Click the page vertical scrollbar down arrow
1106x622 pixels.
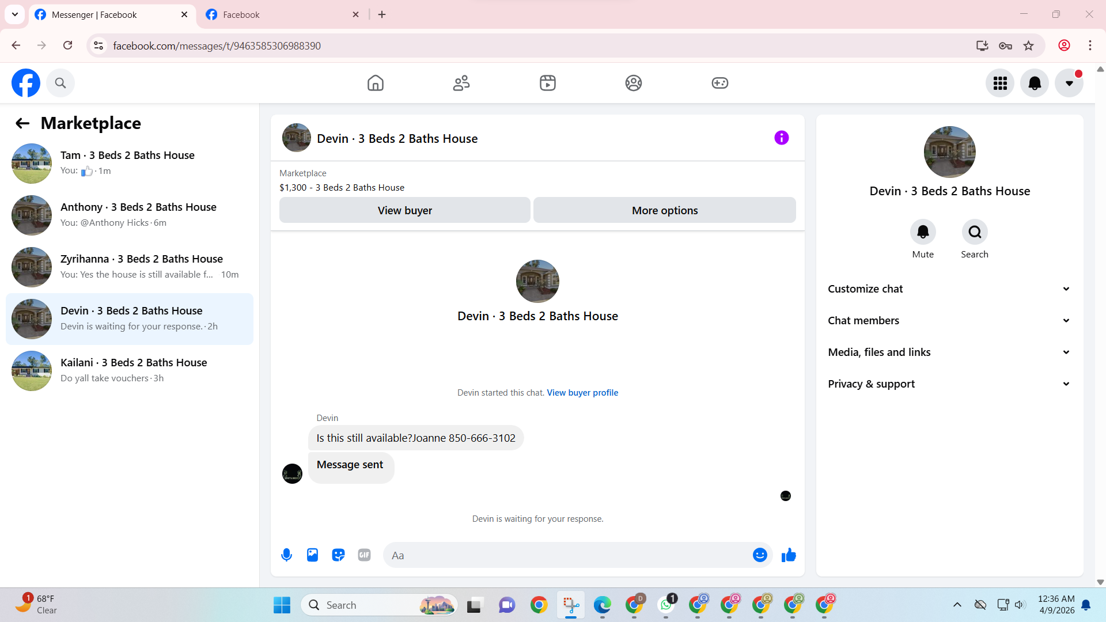click(1100, 582)
